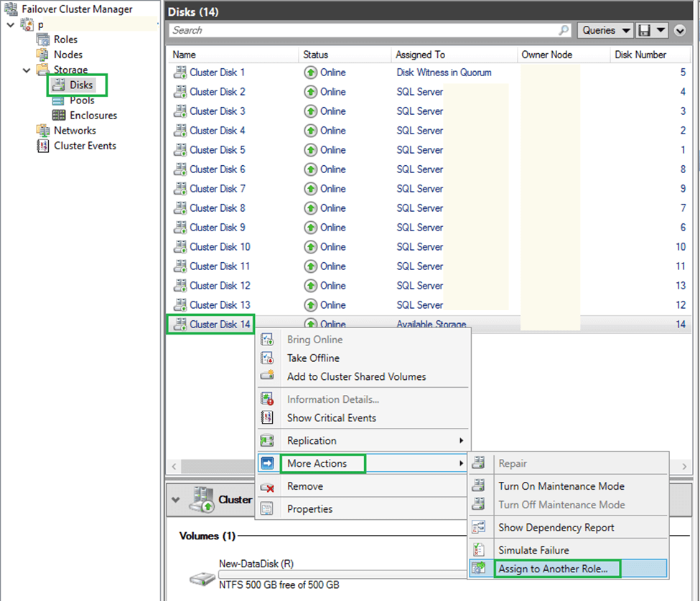700x601 pixels.
Task: Open the save query dropdown arrow
Action: tap(661, 30)
